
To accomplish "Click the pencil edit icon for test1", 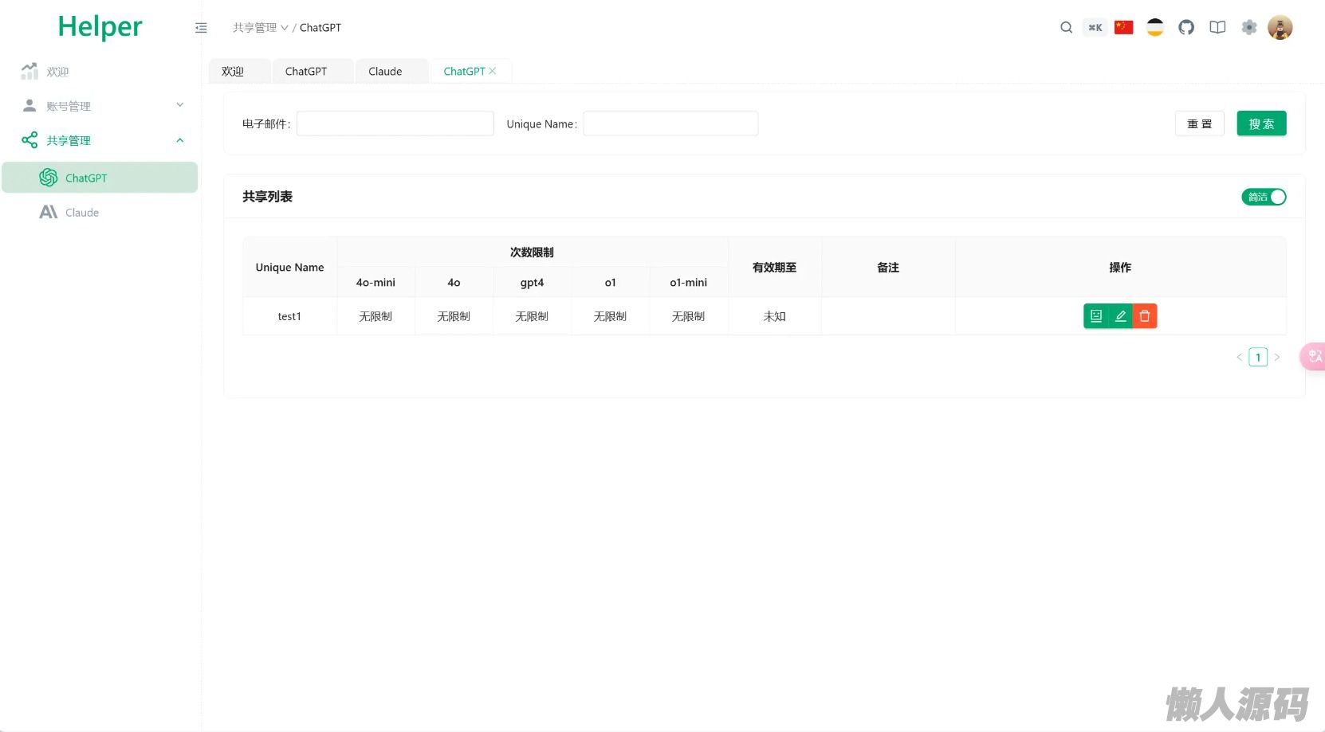I will (x=1120, y=316).
